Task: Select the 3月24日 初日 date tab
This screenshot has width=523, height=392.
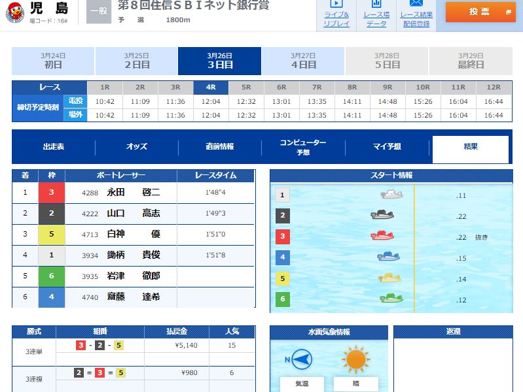Action: 53,61
